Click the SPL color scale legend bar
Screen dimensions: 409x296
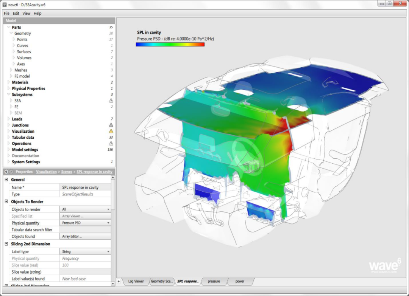170,45
